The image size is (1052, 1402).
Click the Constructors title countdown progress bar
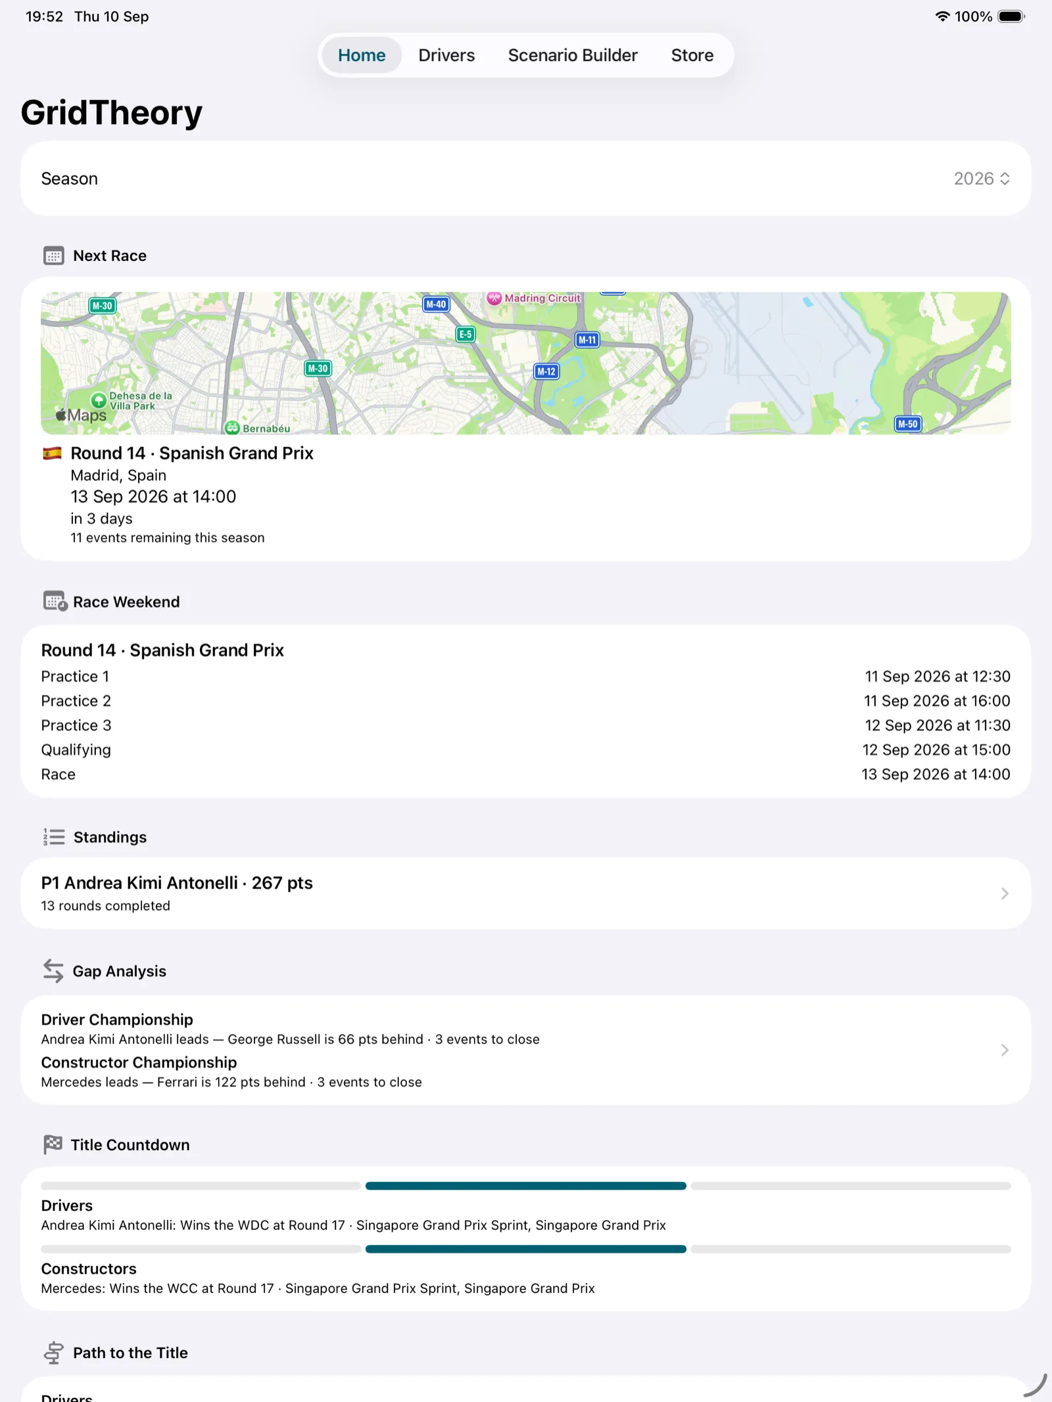pos(526,1249)
